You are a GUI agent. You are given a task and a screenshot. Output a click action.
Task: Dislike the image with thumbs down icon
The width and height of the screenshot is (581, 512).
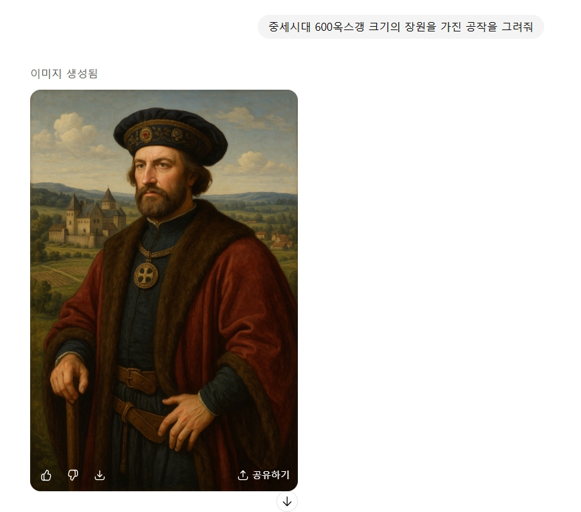tap(73, 475)
